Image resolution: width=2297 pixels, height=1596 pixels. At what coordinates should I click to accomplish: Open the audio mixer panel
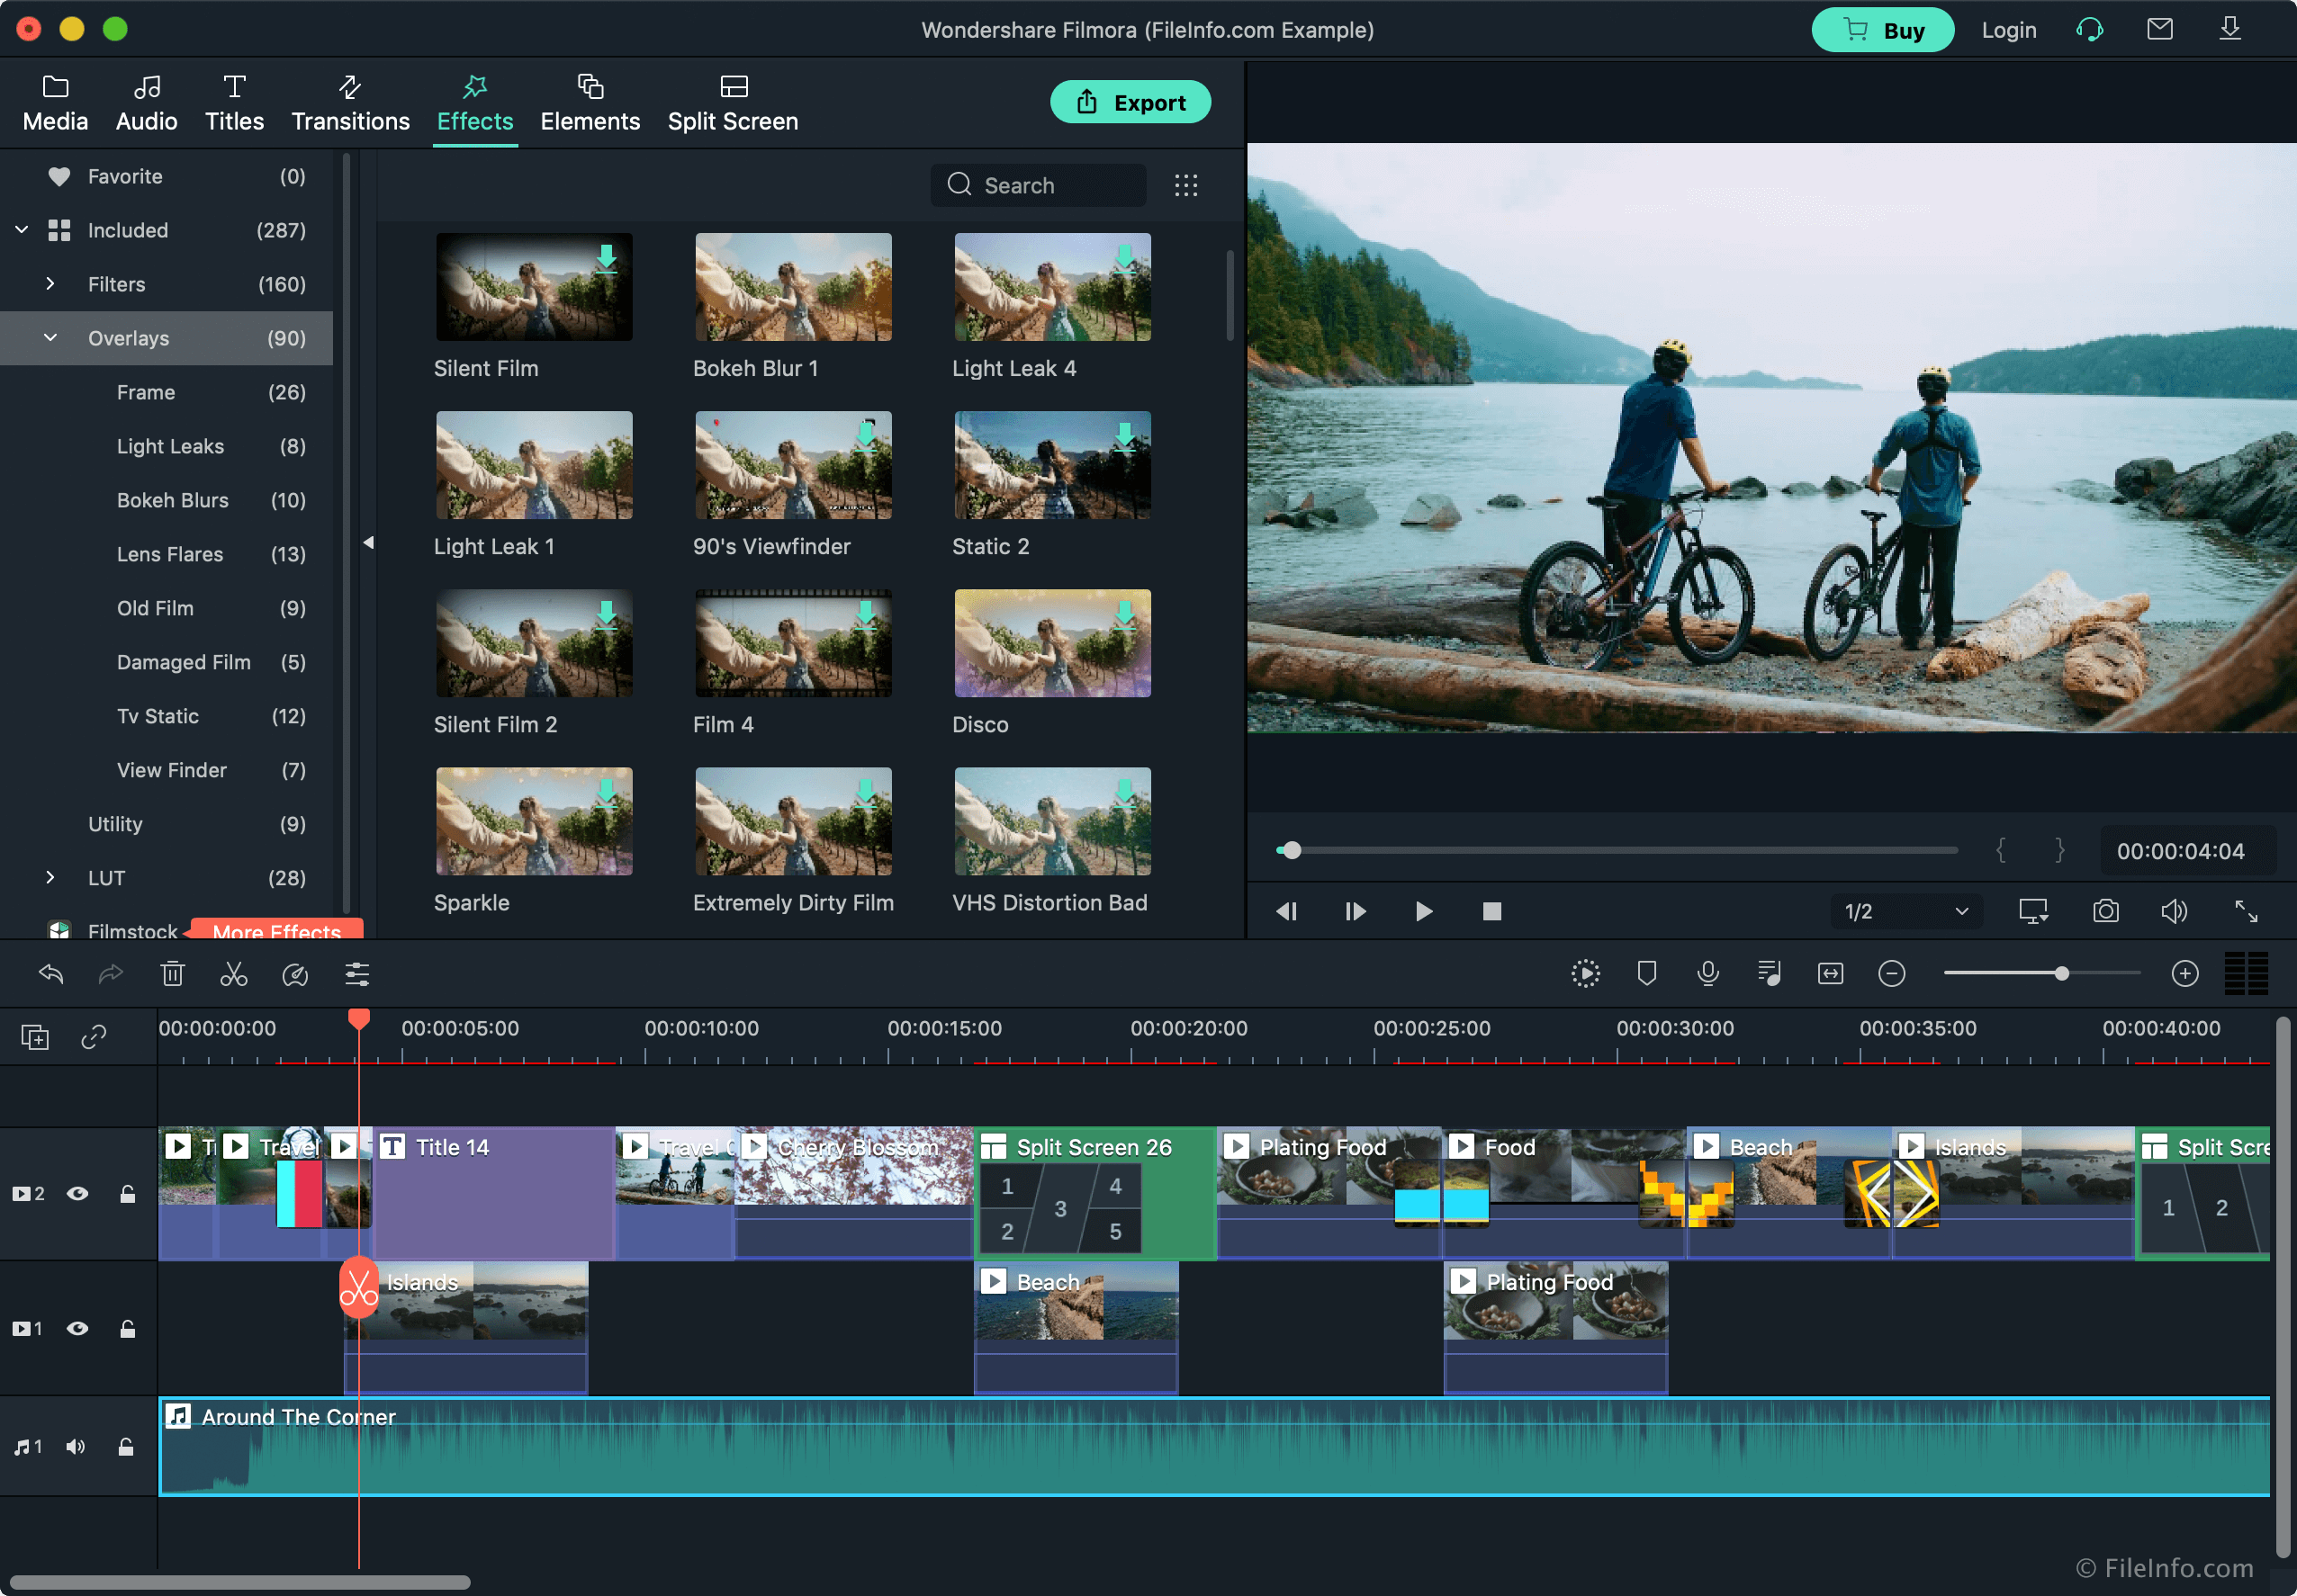[1770, 973]
